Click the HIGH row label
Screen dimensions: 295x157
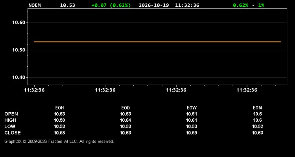(x=10, y=120)
